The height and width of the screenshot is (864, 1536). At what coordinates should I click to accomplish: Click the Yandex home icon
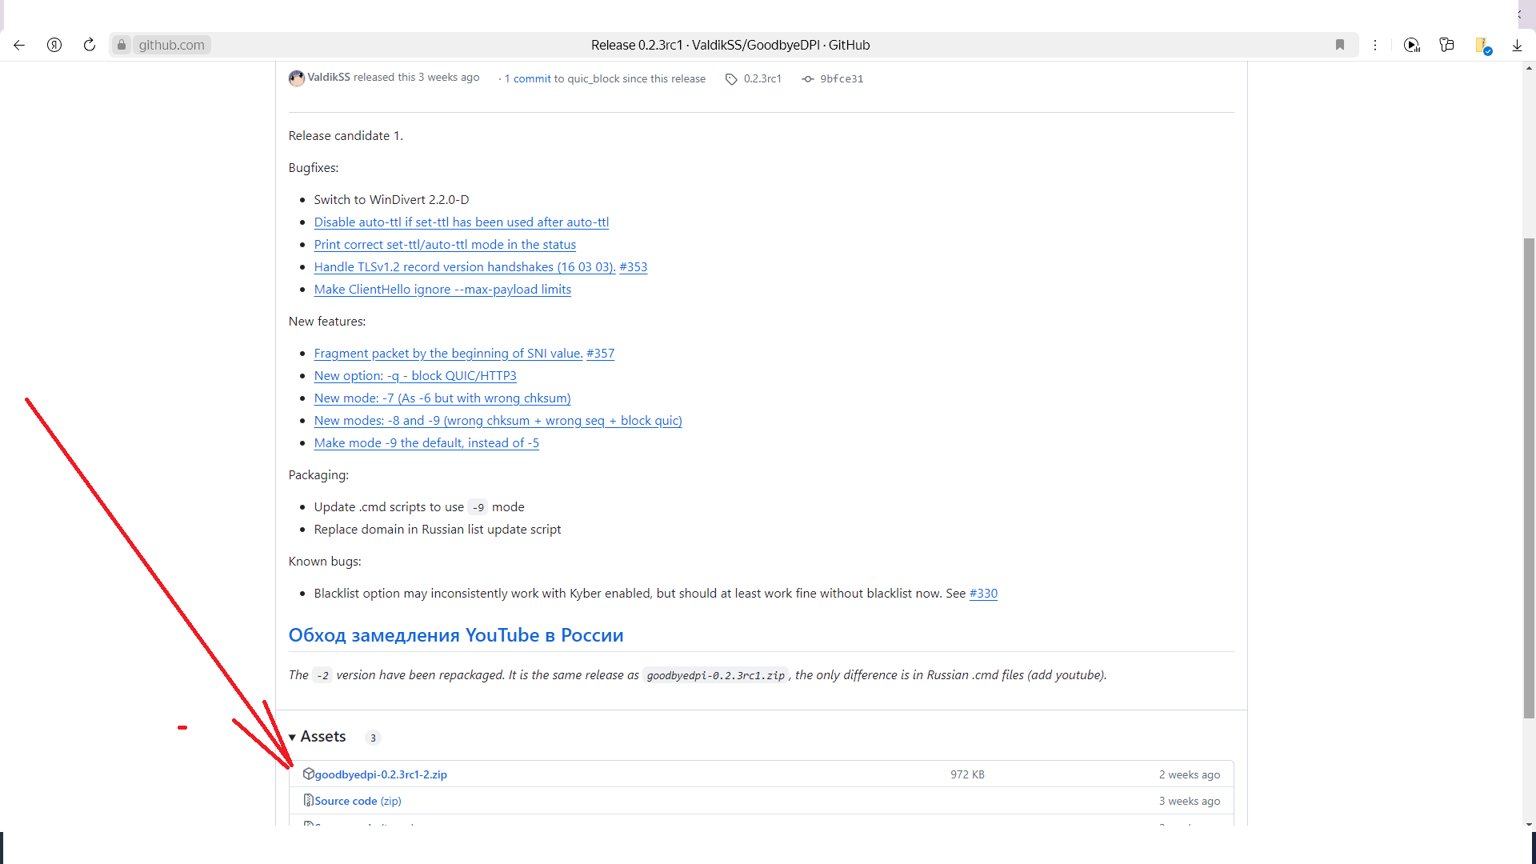click(x=54, y=45)
